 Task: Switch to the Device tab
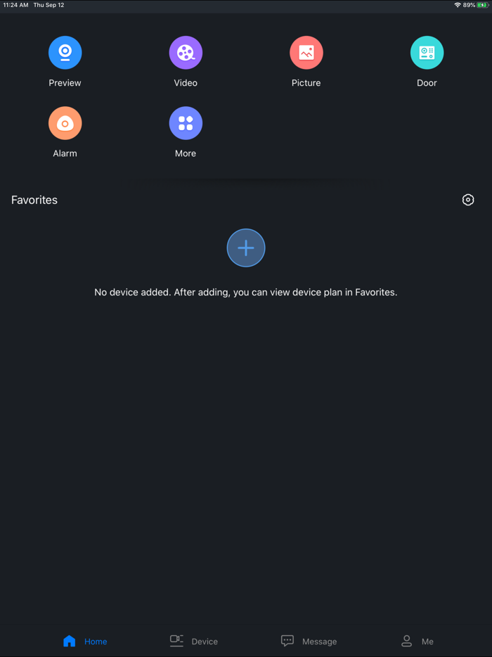click(x=194, y=641)
